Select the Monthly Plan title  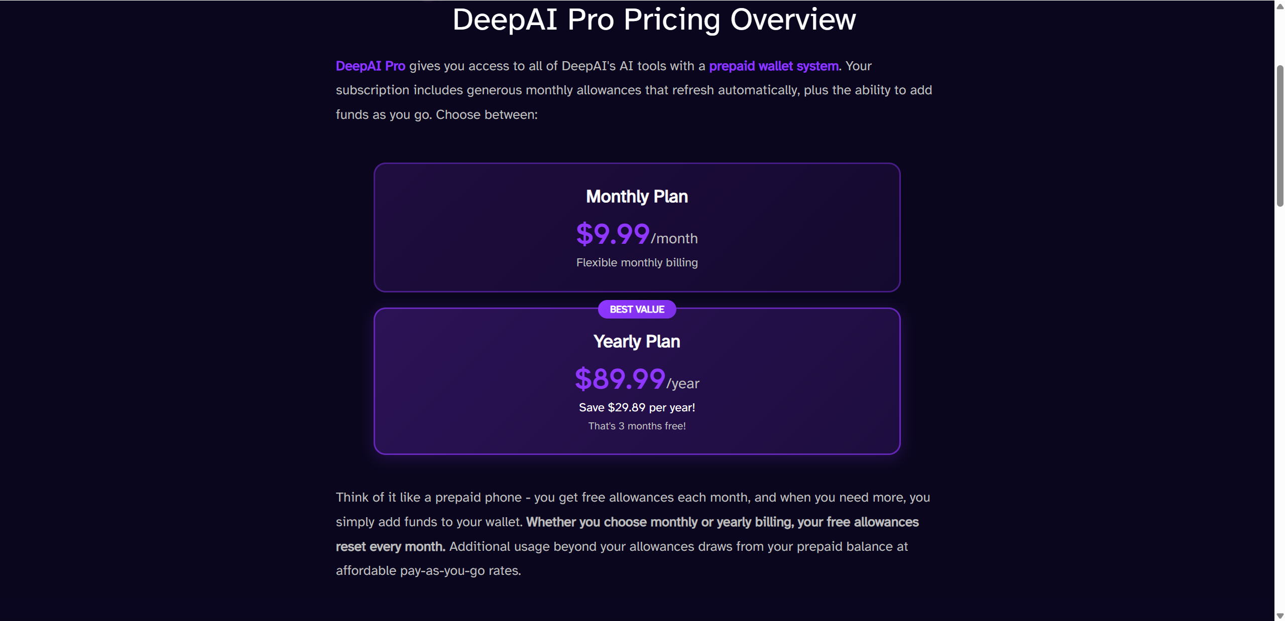point(637,197)
